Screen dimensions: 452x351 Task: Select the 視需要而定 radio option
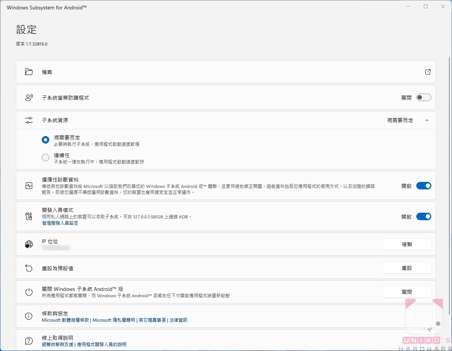coord(46,140)
